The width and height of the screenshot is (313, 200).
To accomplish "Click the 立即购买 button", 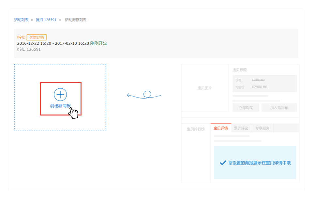I will (246, 108).
